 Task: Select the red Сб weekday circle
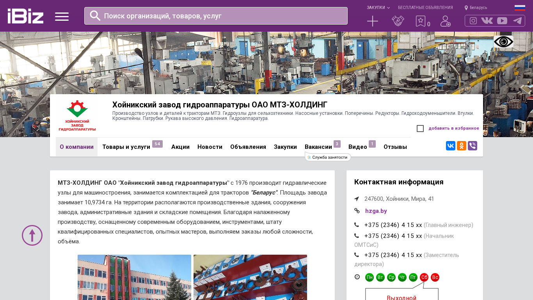coord(424,277)
